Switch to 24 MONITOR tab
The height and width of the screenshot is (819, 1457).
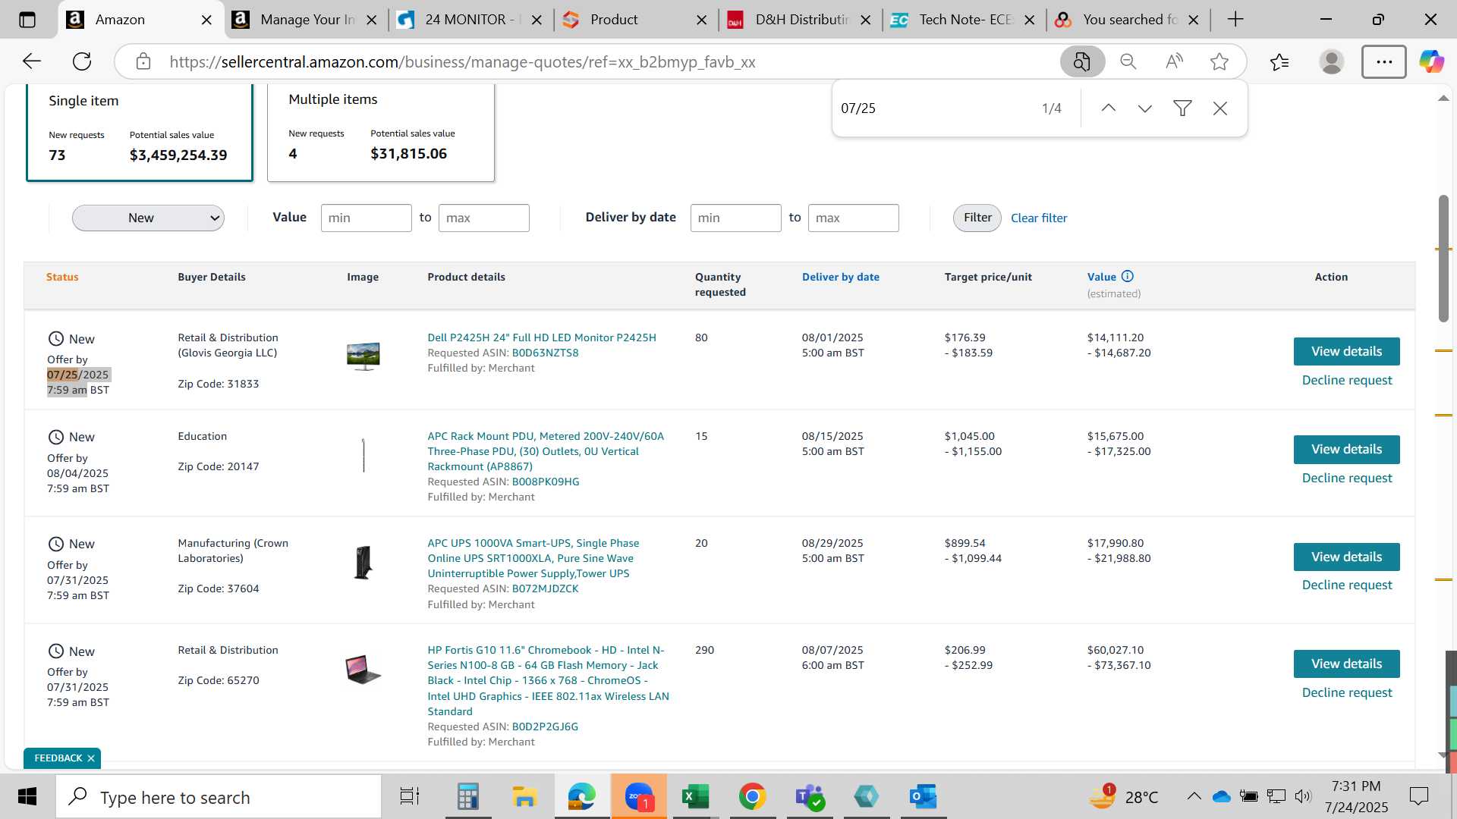pyautogui.click(x=469, y=20)
